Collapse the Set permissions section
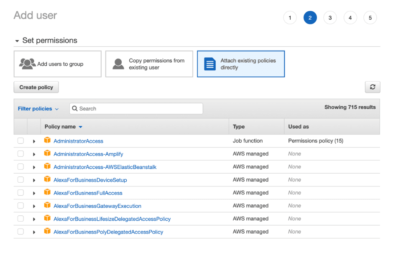This screenshot has width=396, height=260. pos(17,41)
